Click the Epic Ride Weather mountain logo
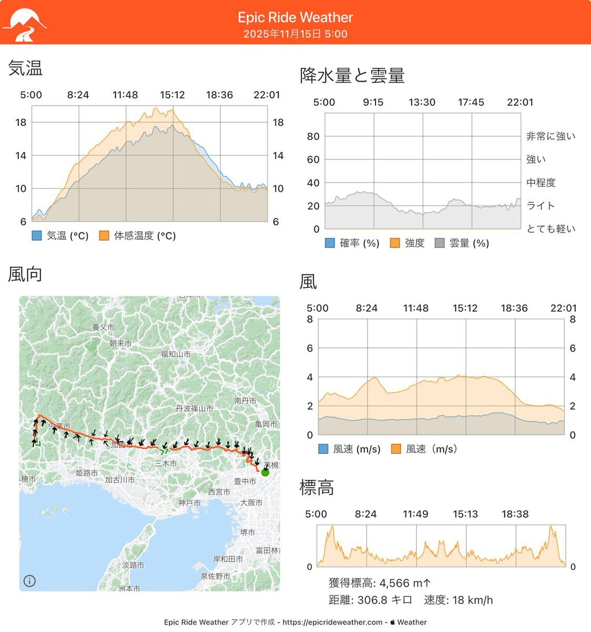 [24, 25]
